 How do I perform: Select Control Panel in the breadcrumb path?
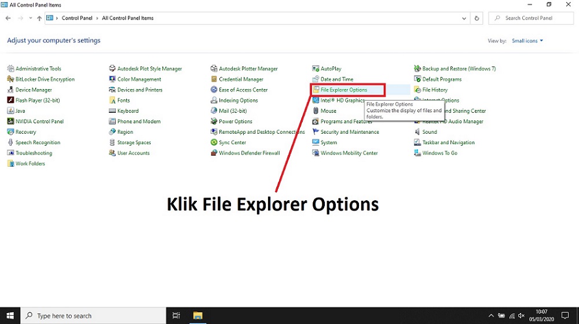coord(77,18)
